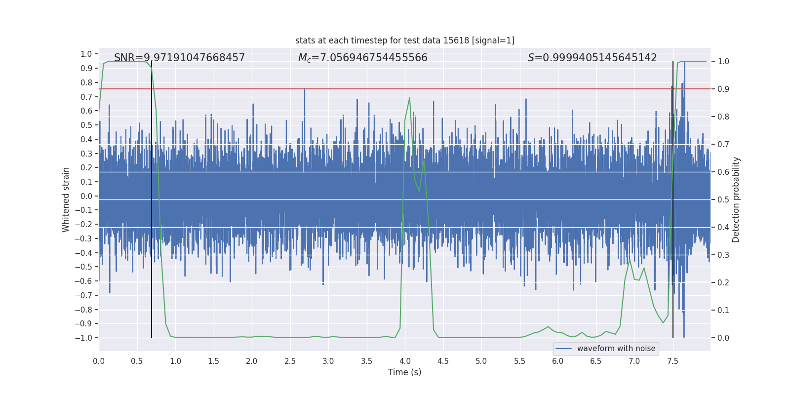Click the 0.6 tick on the Detection probability axis
The height and width of the screenshot is (395, 790).
(723, 172)
